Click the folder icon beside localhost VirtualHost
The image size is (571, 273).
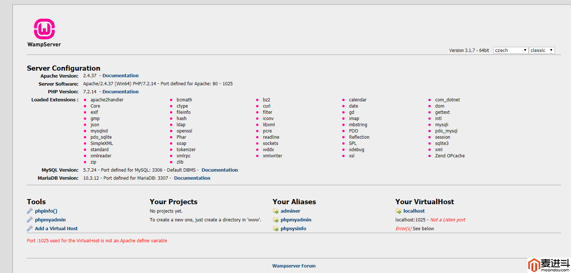[x=398, y=211]
